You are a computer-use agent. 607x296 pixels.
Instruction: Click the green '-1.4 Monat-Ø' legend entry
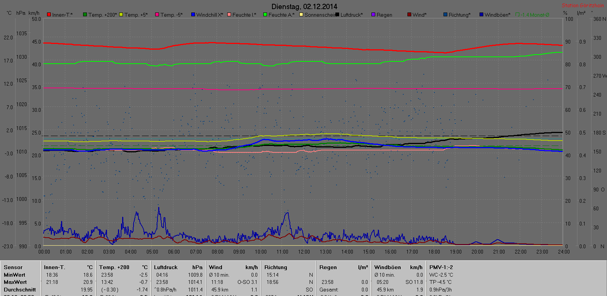pyautogui.click(x=533, y=15)
